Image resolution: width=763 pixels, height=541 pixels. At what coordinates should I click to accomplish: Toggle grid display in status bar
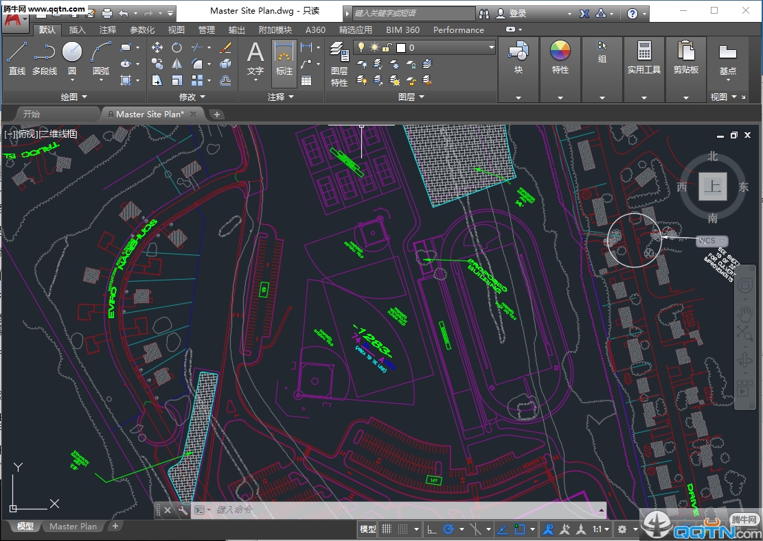coord(387,529)
